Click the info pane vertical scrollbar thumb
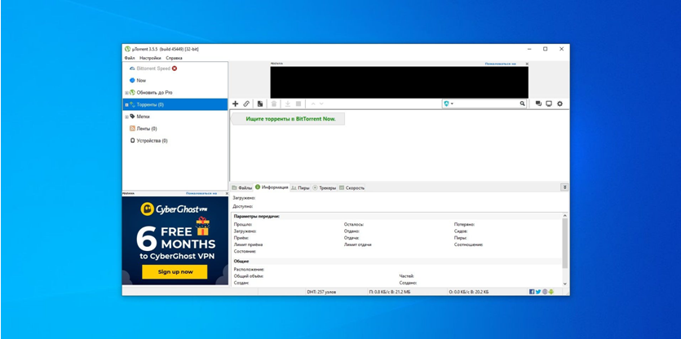Screen dimensions: 681x339 [x=565, y=243]
